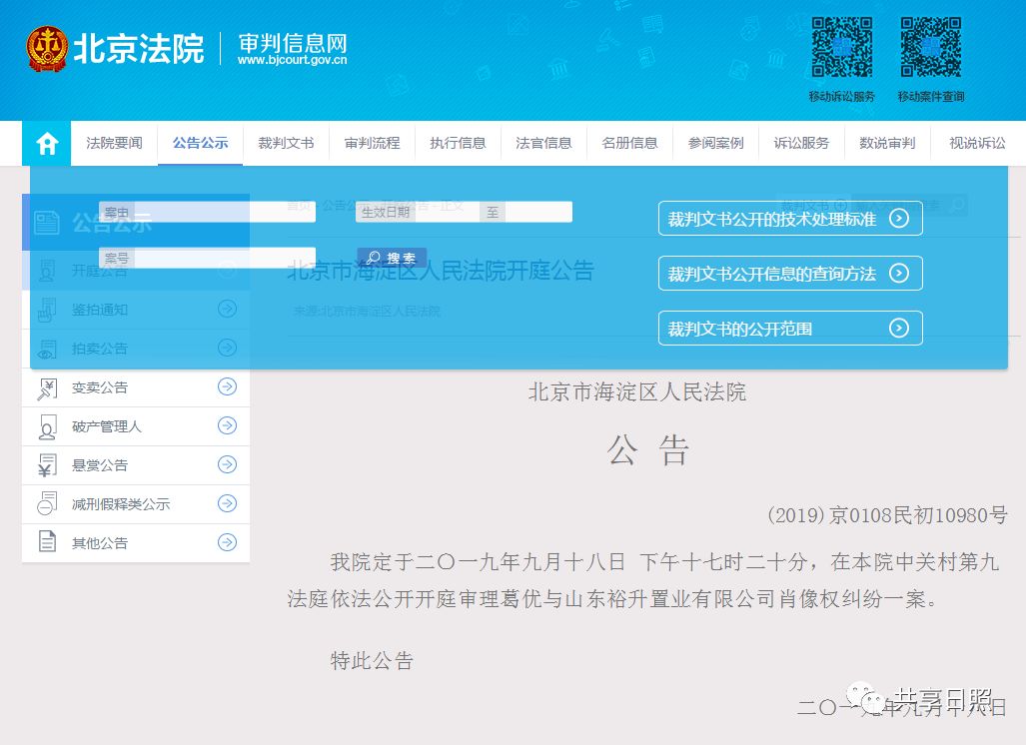
Task: Go to the home page icon
Action: tap(47, 143)
